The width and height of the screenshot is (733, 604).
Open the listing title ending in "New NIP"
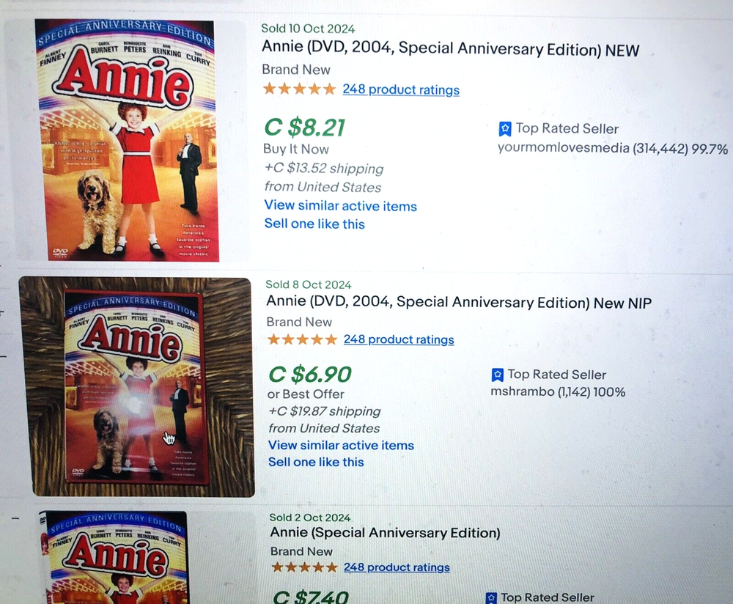click(458, 302)
